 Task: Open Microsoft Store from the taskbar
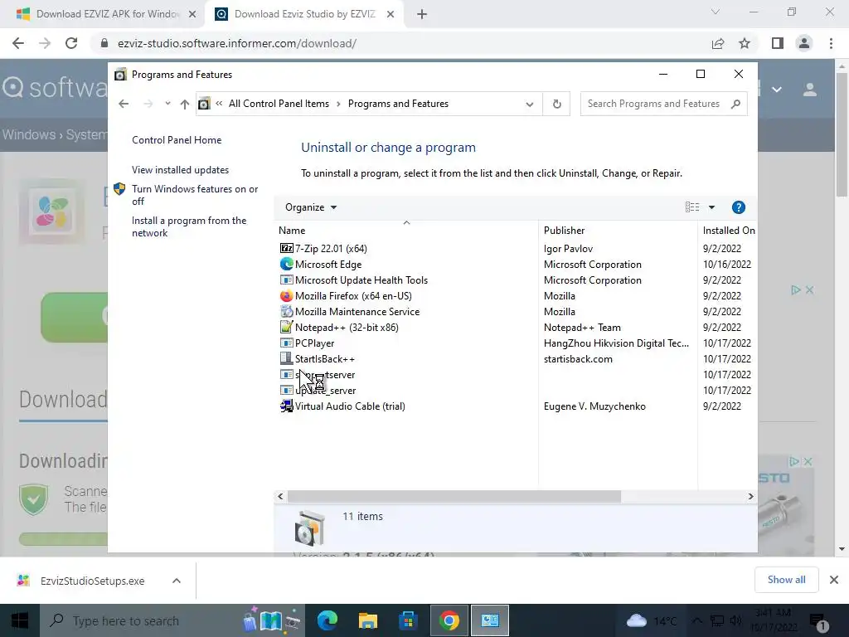tap(408, 620)
